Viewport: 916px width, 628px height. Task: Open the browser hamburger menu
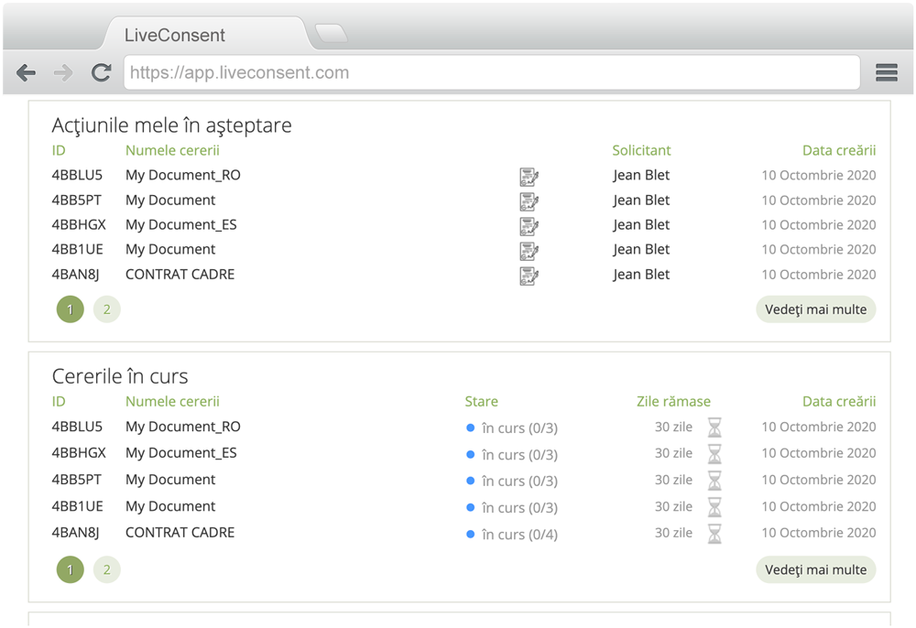pos(886,73)
